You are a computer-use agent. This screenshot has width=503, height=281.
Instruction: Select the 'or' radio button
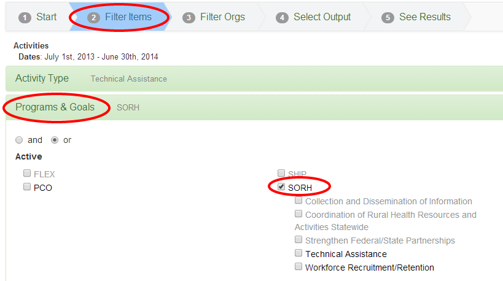(55, 140)
